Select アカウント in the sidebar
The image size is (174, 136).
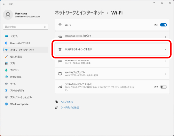tap(26, 70)
